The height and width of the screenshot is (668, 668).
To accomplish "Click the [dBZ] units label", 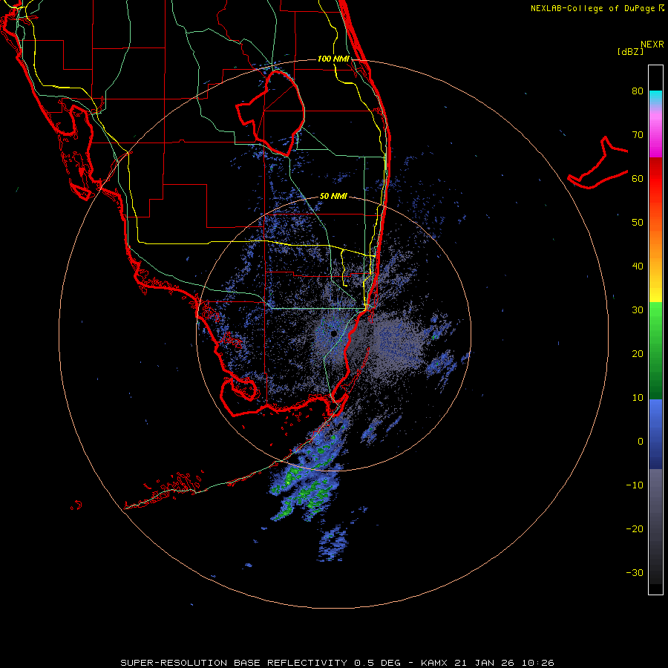I will click(x=630, y=52).
